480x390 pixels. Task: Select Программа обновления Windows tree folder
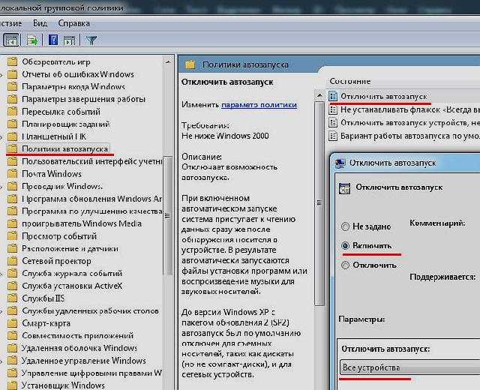[x=91, y=199]
